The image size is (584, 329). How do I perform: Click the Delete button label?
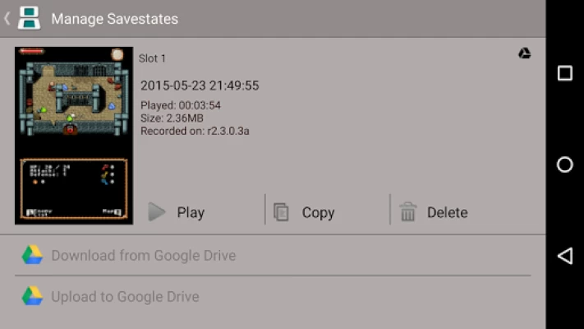tap(448, 213)
